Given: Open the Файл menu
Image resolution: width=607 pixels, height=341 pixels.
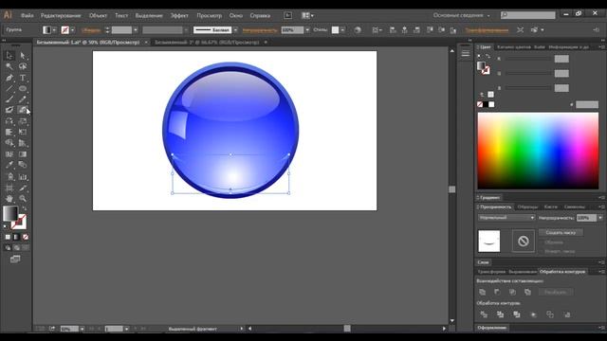Looking at the screenshot, I should point(28,15).
